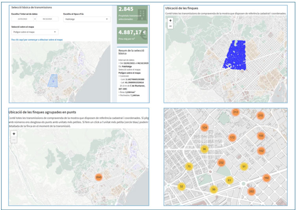
Task: Click the start date input field
Action: (x=22, y=19)
